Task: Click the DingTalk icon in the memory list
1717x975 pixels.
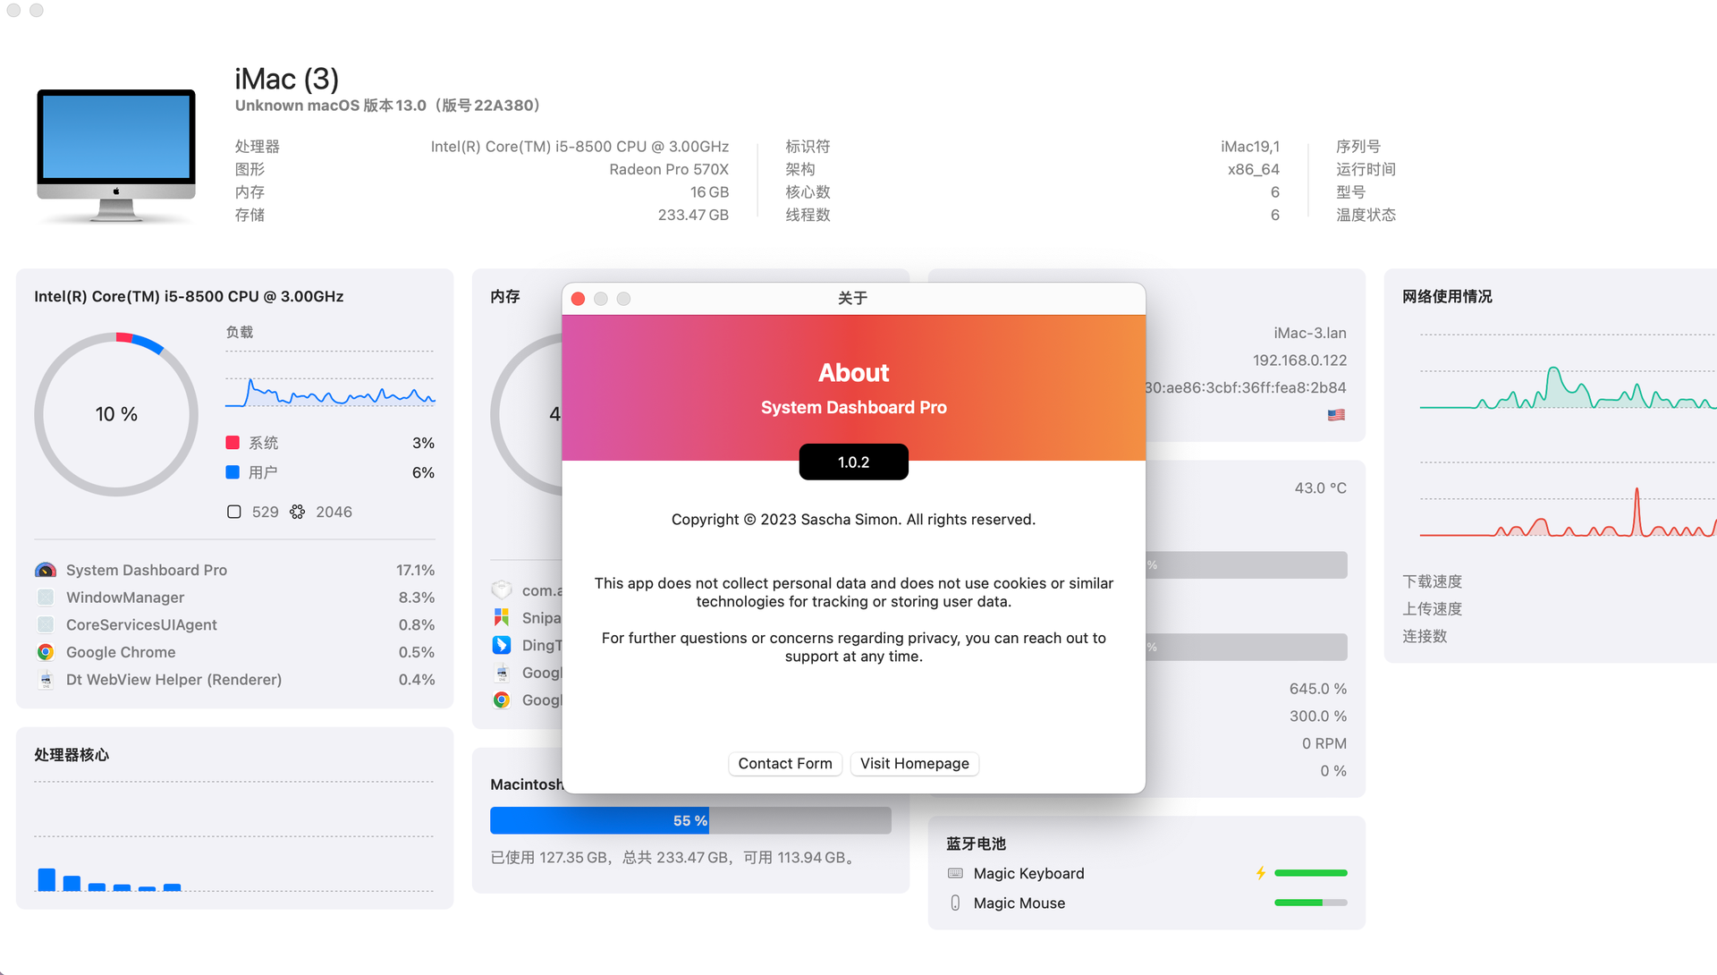Action: coord(502,644)
